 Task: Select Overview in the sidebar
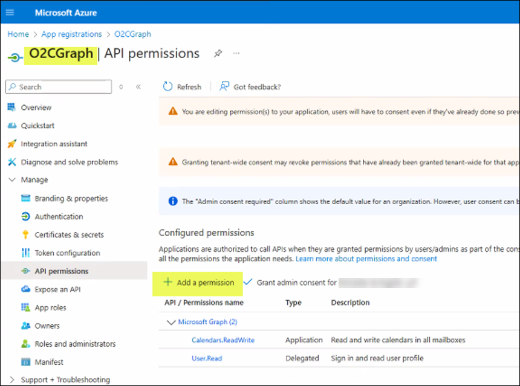(34, 107)
